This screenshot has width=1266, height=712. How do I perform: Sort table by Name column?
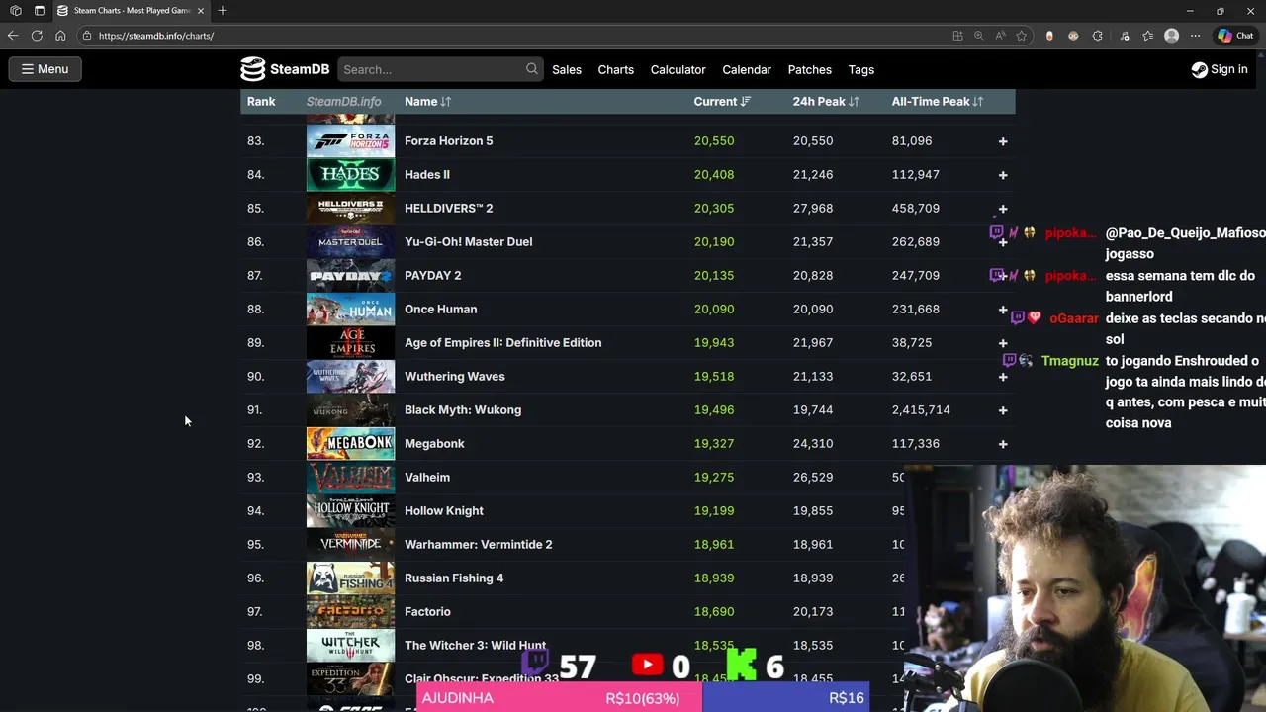(427, 101)
